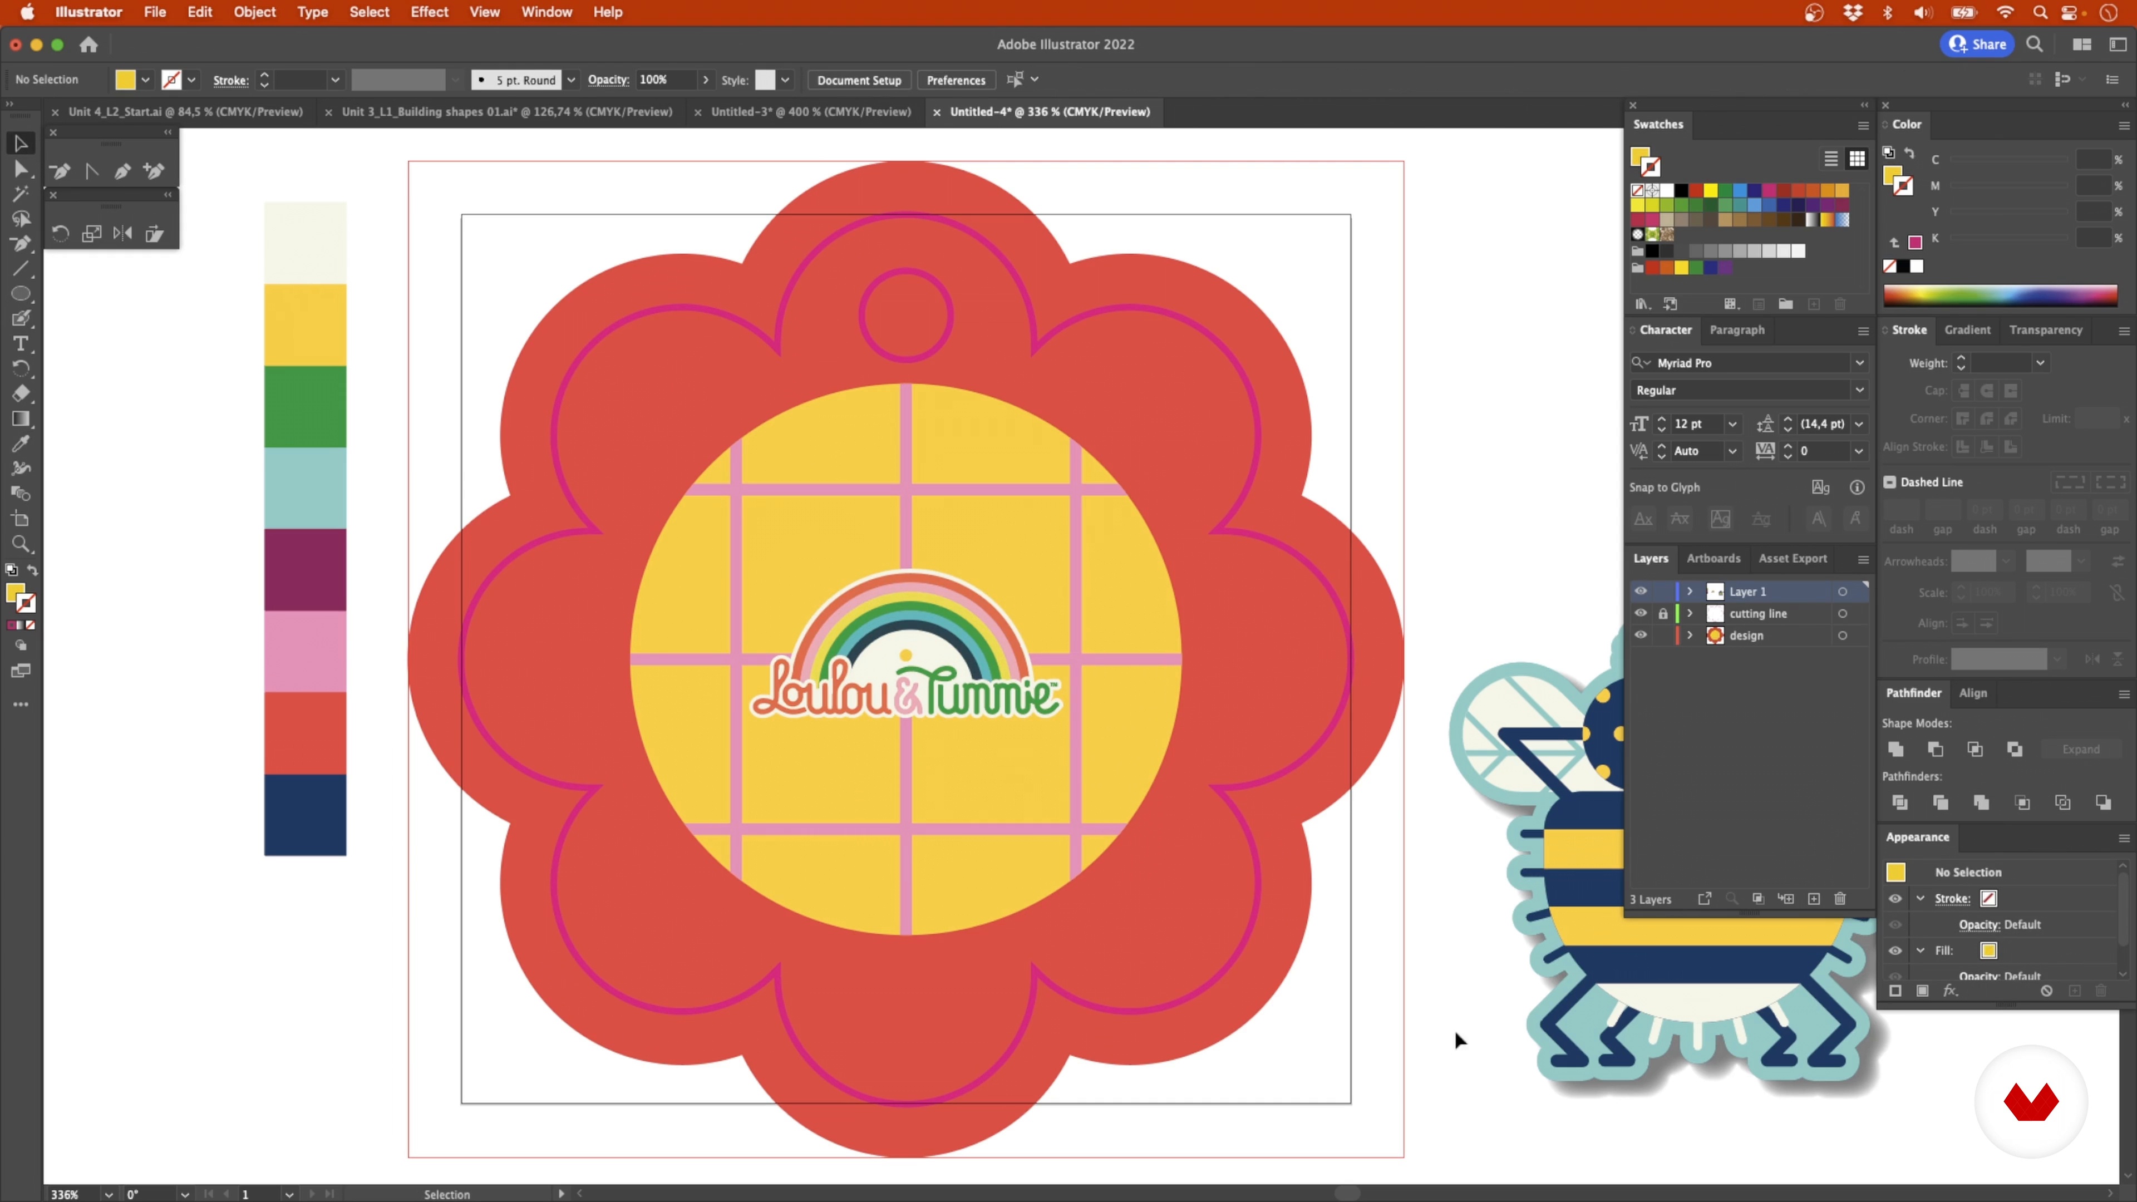Switch to the Gradient tab

(1967, 329)
